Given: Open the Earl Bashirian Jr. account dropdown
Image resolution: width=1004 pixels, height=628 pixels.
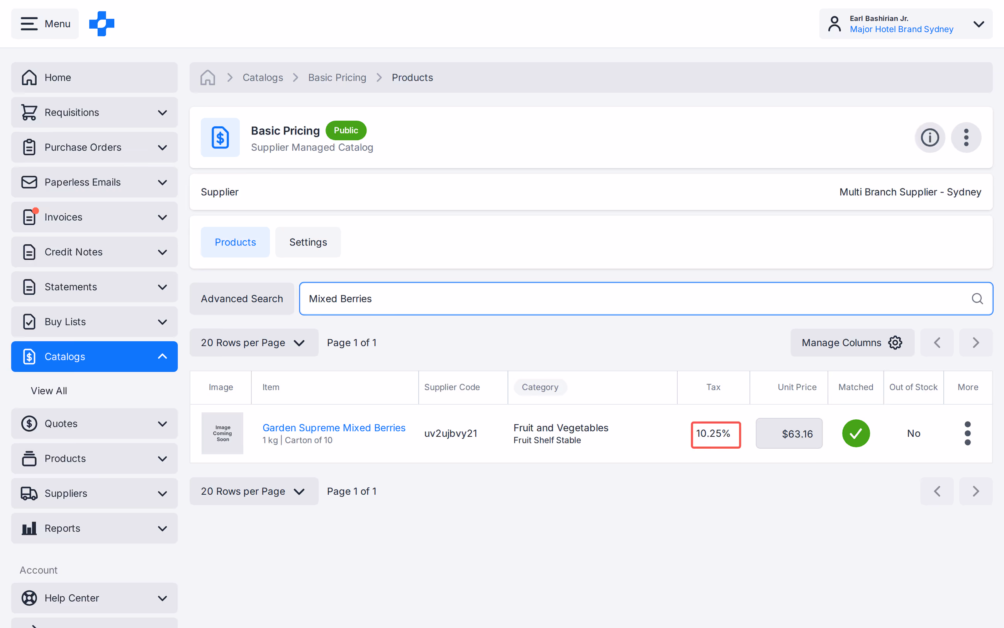Looking at the screenshot, I should (906, 24).
